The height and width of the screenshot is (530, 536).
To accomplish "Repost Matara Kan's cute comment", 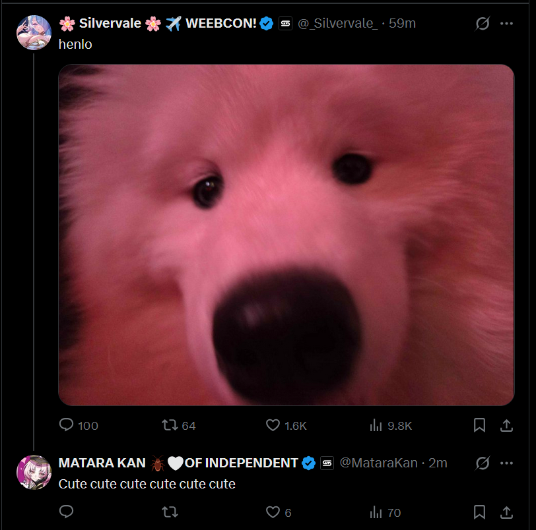I will coord(170,512).
